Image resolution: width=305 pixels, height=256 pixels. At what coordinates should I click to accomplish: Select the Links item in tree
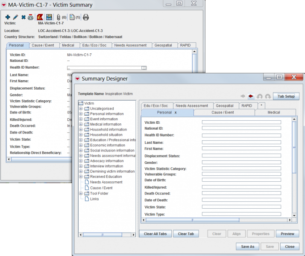[94, 199]
